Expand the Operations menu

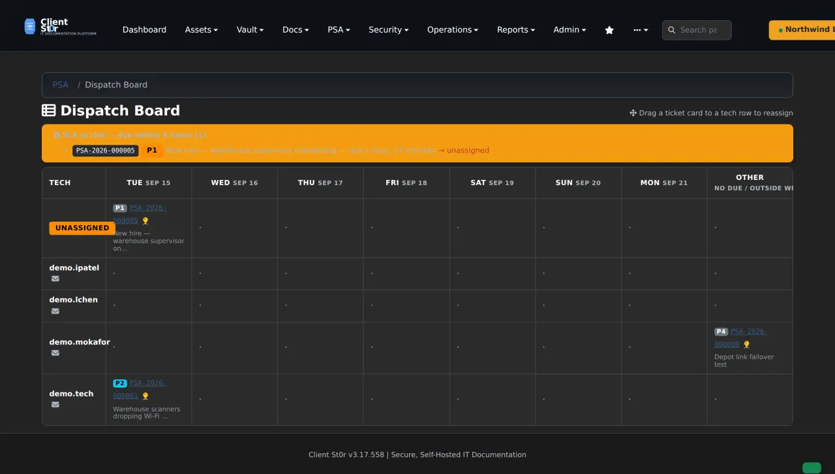pos(453,30)
